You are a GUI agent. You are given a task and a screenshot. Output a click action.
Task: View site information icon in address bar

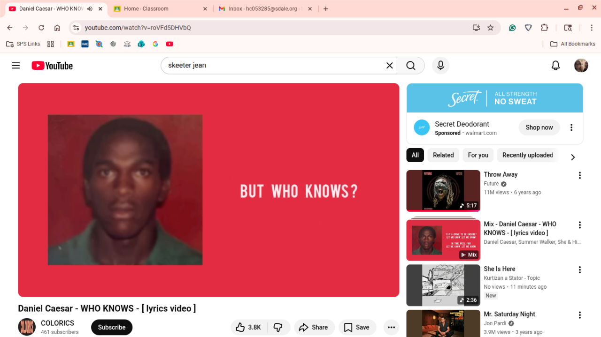click(x=77, y=28)
